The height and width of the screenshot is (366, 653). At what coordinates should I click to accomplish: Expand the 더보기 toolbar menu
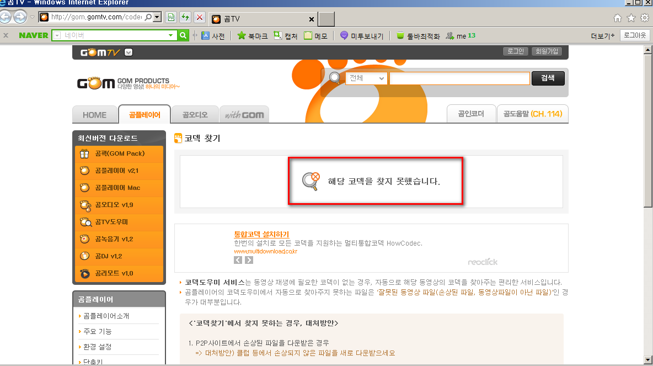coord(603,36)
